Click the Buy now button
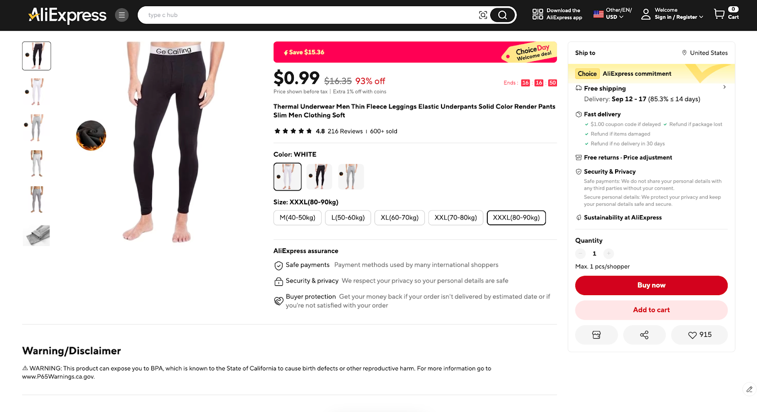757x412 pixels. (x=651, y=285)
